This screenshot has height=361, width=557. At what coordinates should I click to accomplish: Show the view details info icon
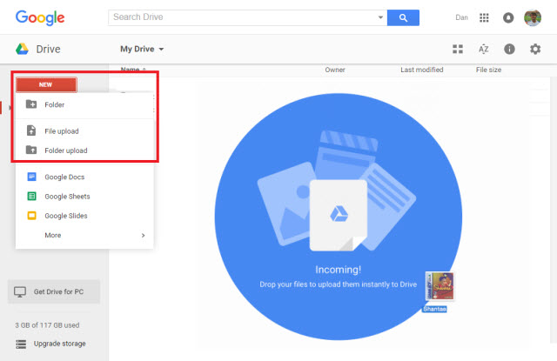click(x=509, y=50)
